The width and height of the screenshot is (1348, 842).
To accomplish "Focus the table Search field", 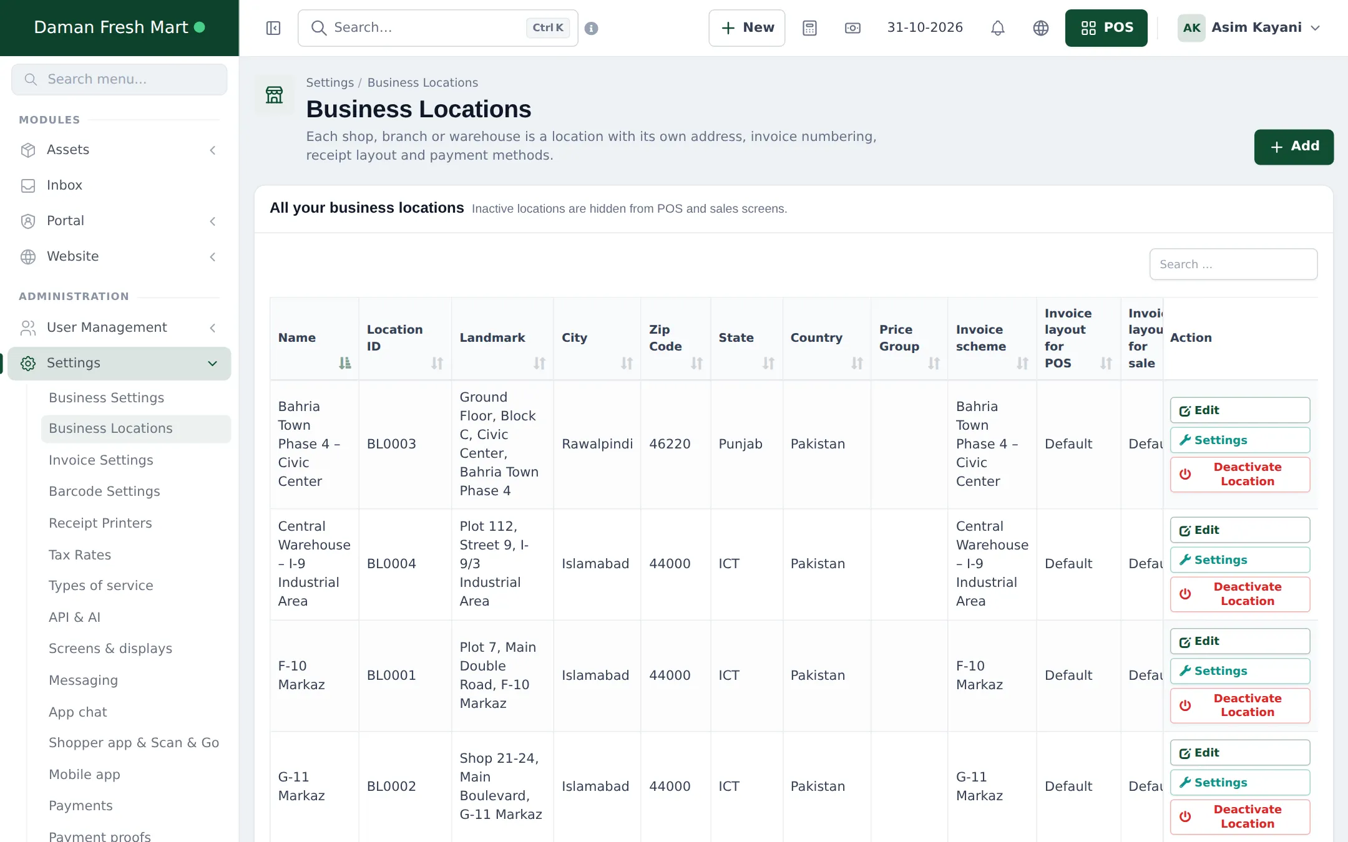I will point(1233,264).
